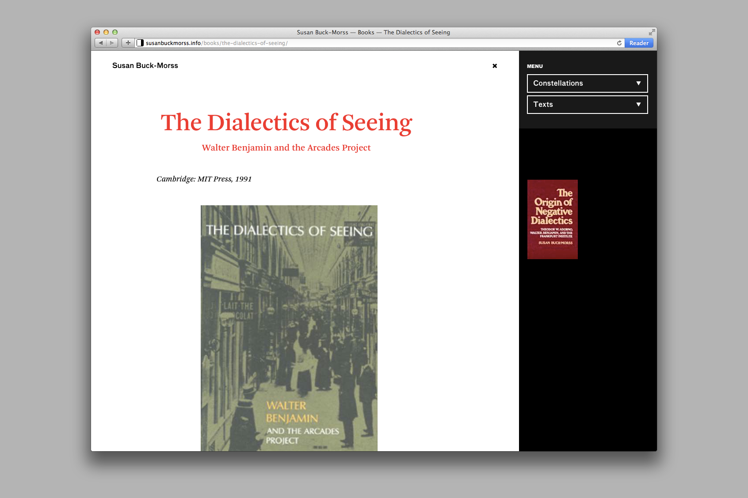Reload the page with the refresh icon
748x498 pixels.
(619, 43)
